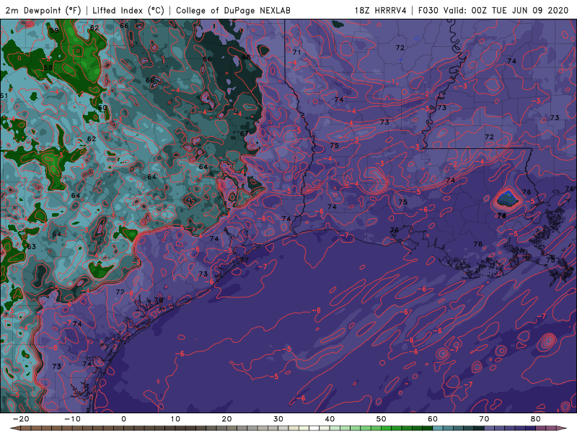
Task: Click the 20 label on the color scale
Action: click(226, 419)
